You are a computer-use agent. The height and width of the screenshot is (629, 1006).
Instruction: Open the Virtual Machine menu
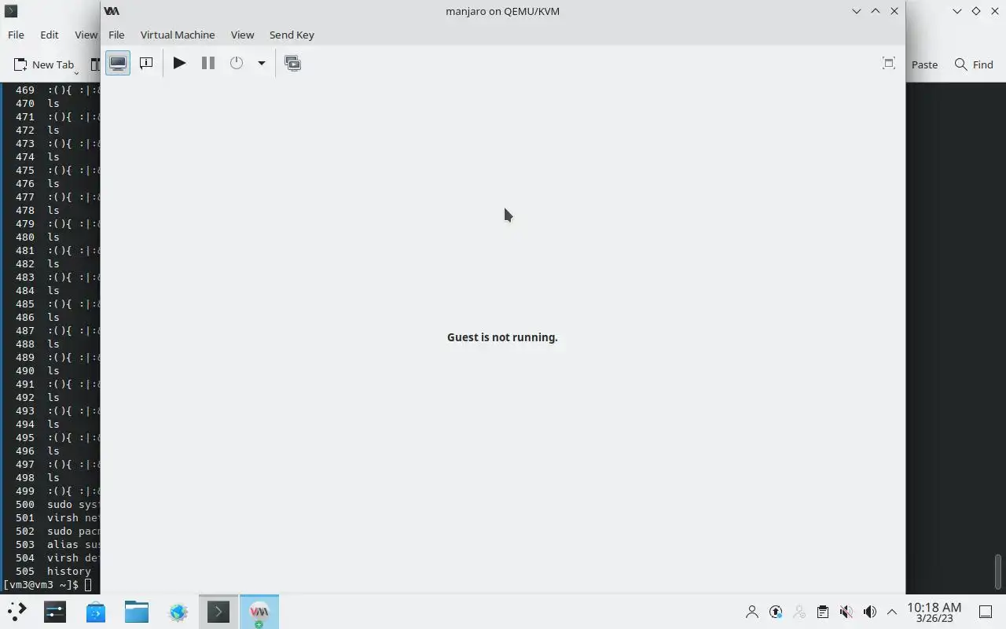[x=178, y=35]
